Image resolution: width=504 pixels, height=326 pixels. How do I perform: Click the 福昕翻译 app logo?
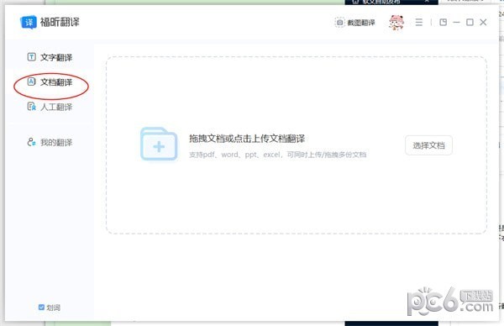tap(50, 22)
